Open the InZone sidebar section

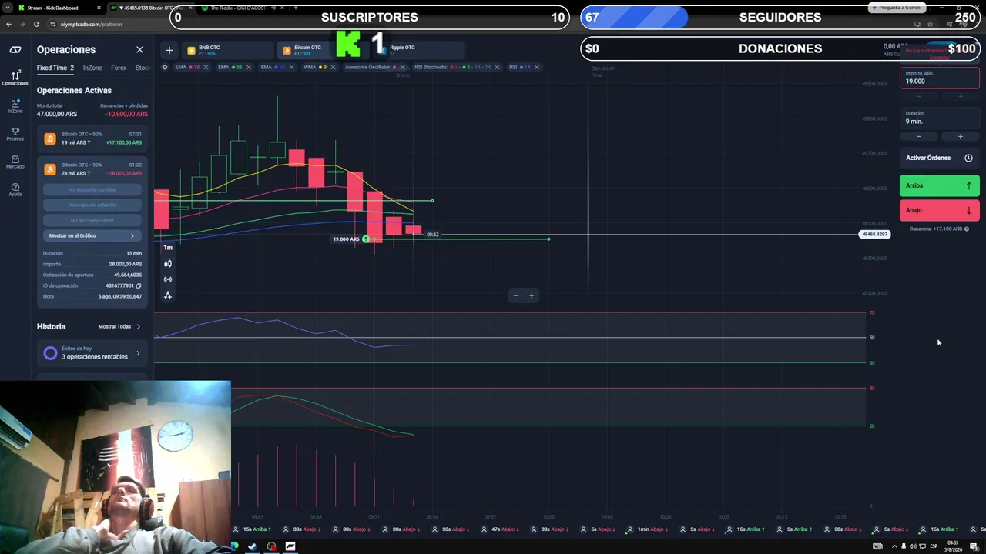15,105
